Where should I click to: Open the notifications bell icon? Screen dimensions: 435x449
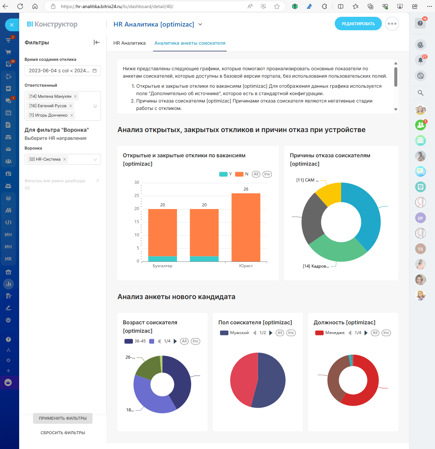(x=420, y=60)
